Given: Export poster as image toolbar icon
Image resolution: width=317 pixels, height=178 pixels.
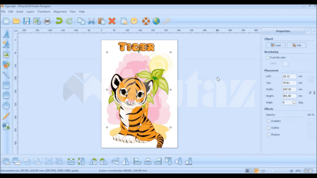Looking at the screenshot, I should [37, 21].
